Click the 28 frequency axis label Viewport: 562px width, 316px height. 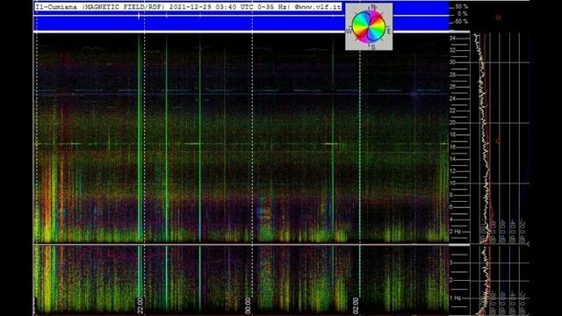pos(453,75)
